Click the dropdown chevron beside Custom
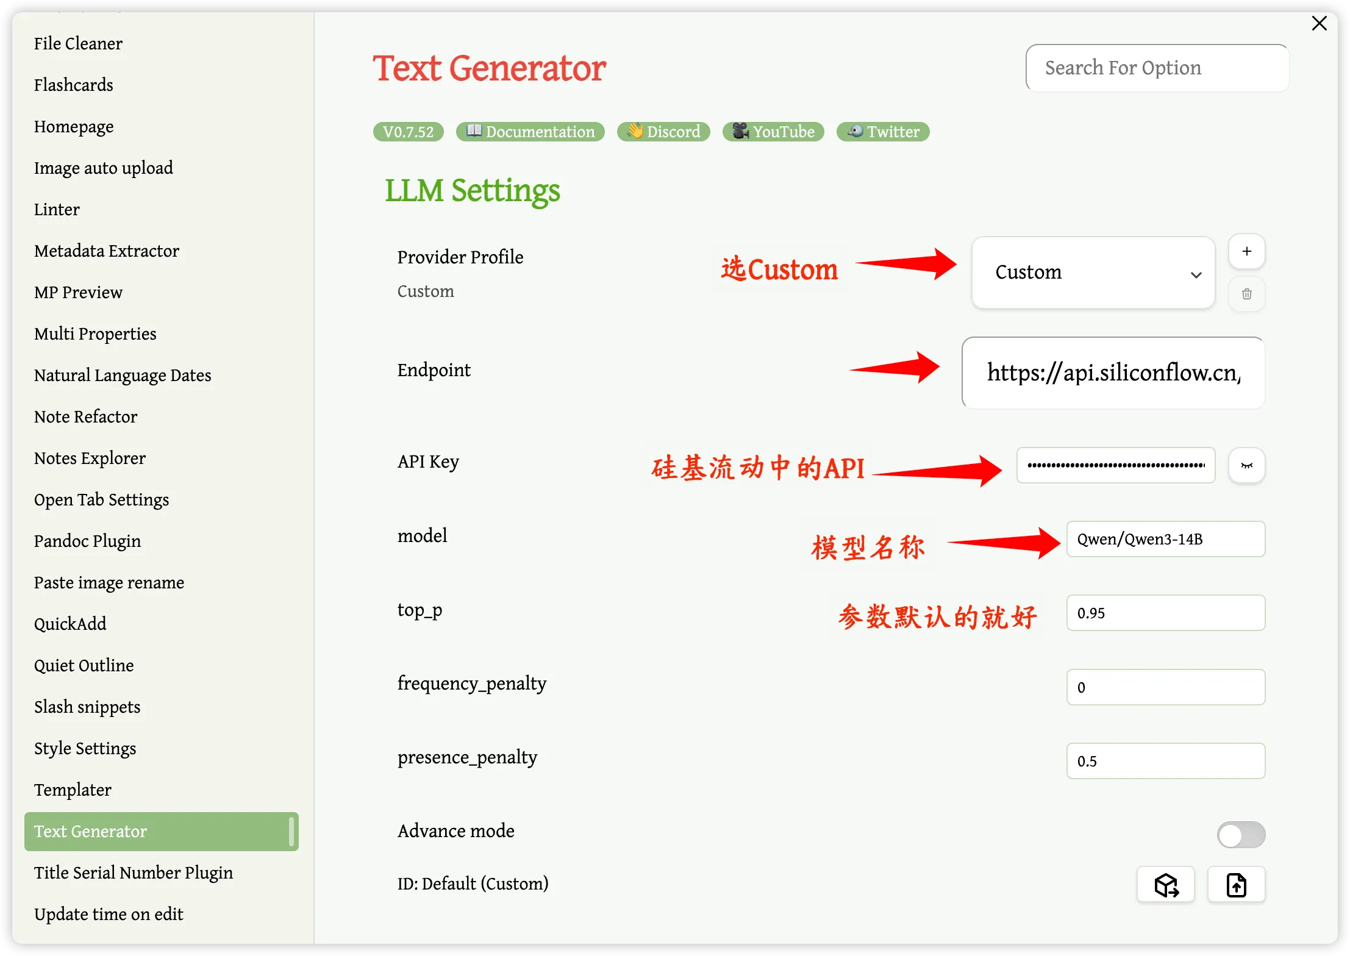Image resolution: width=1350 pixels, height=956 pixels. pyautogui.click(x=1196, y=275)
